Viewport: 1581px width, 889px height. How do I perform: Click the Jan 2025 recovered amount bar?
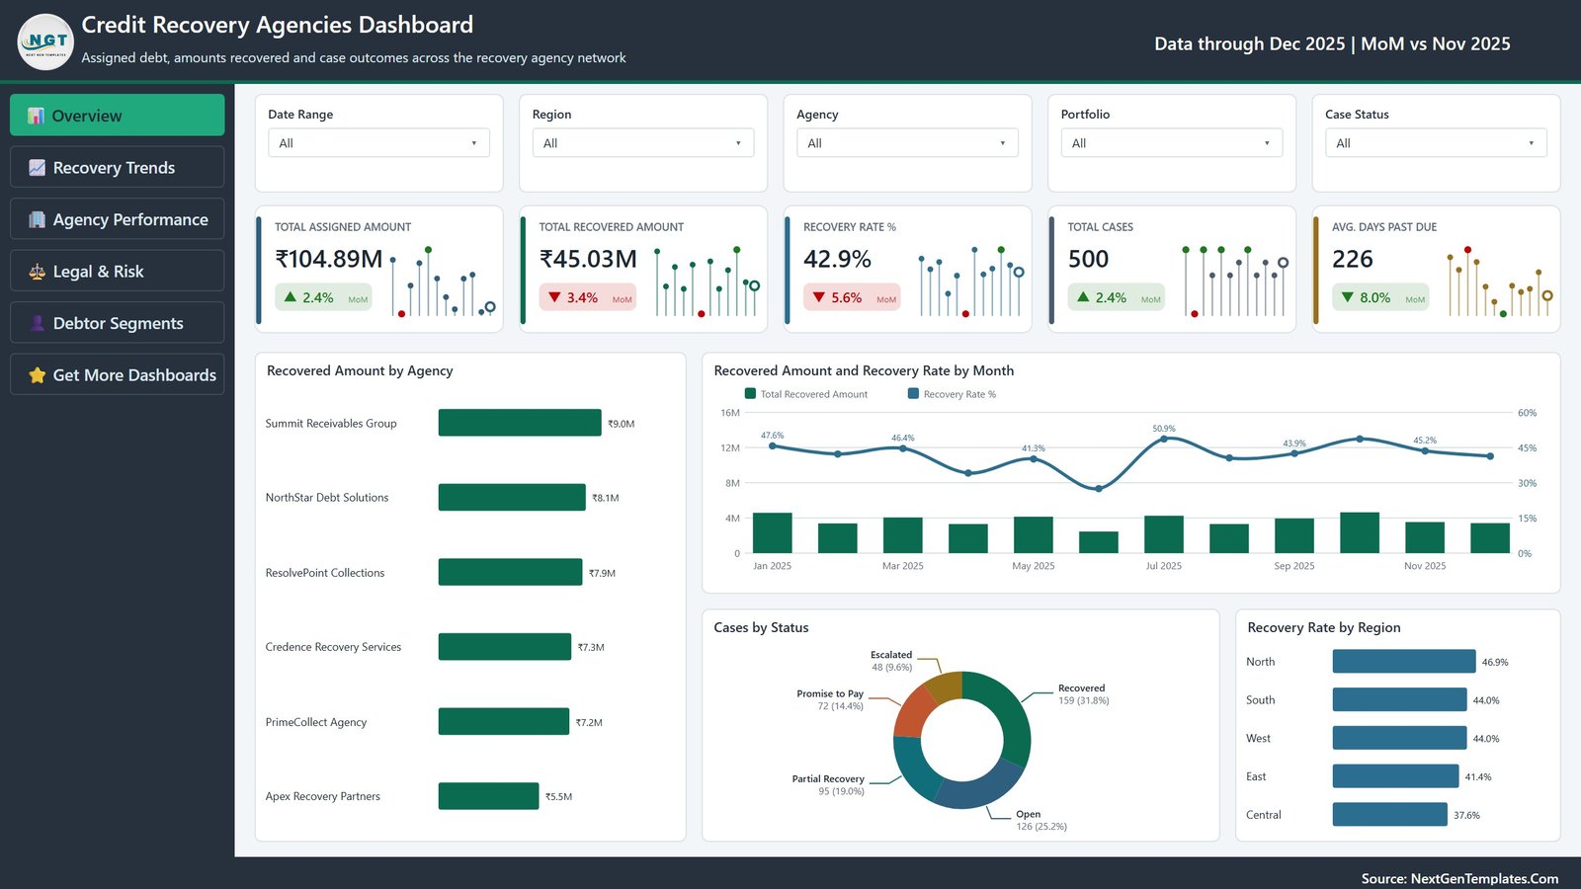(773, 532)
